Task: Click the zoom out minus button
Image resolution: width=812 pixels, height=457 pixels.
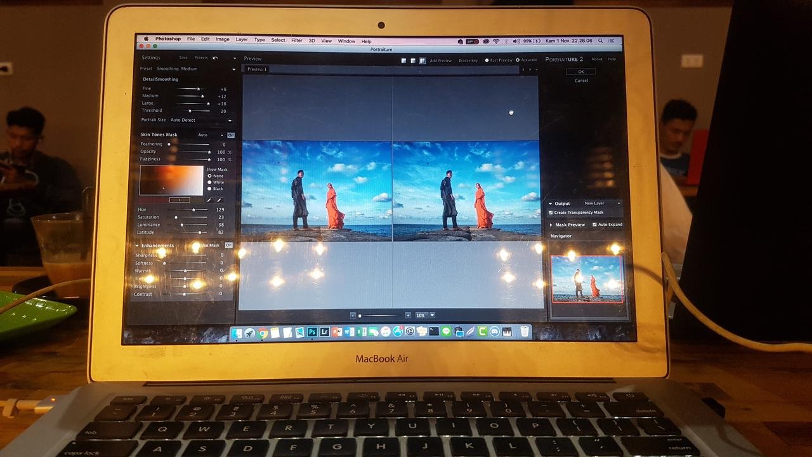Action: 353,315
